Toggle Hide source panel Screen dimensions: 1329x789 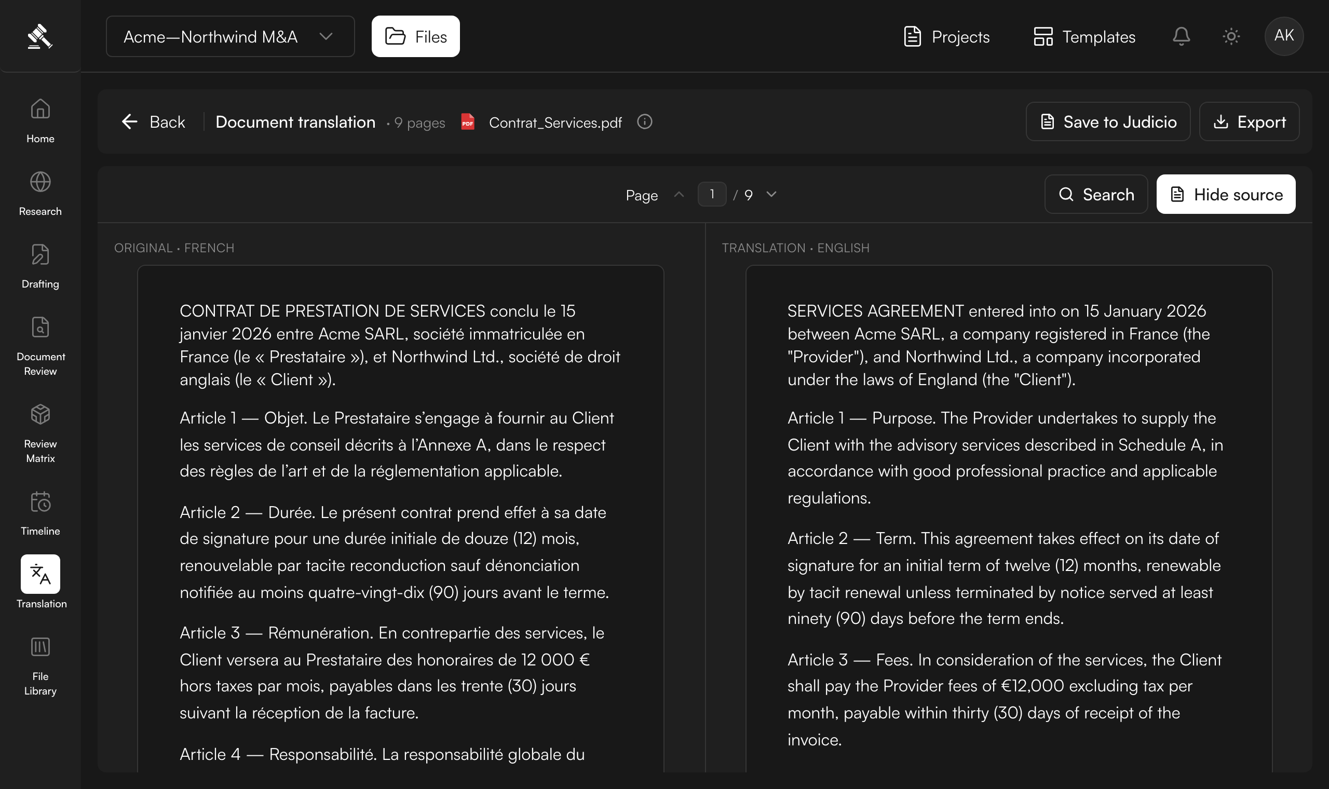(1226, 194)
